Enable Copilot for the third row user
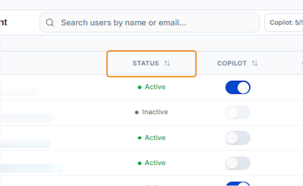Viewport: 303px width, 186px height. coord(238,138)
